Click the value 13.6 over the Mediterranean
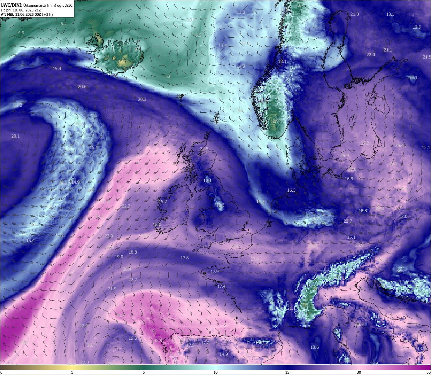This screenshot has width=431, height=375. point(314,347)
